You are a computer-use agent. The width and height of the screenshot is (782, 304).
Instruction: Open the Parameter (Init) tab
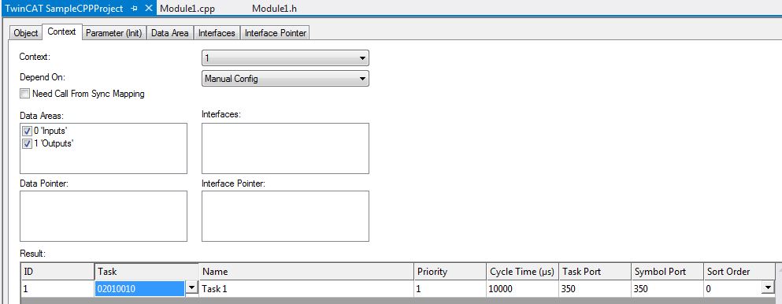tap(114, 33)
